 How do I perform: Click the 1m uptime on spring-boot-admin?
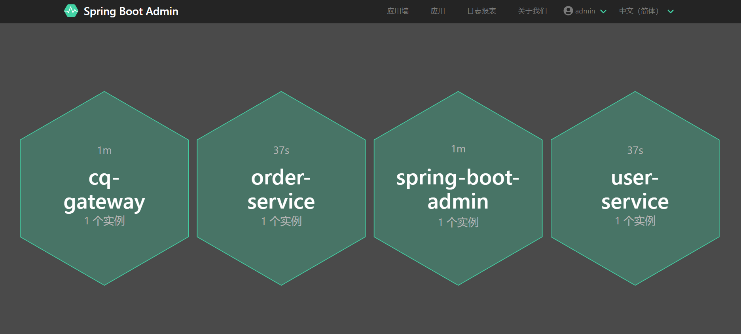[458, 149]
